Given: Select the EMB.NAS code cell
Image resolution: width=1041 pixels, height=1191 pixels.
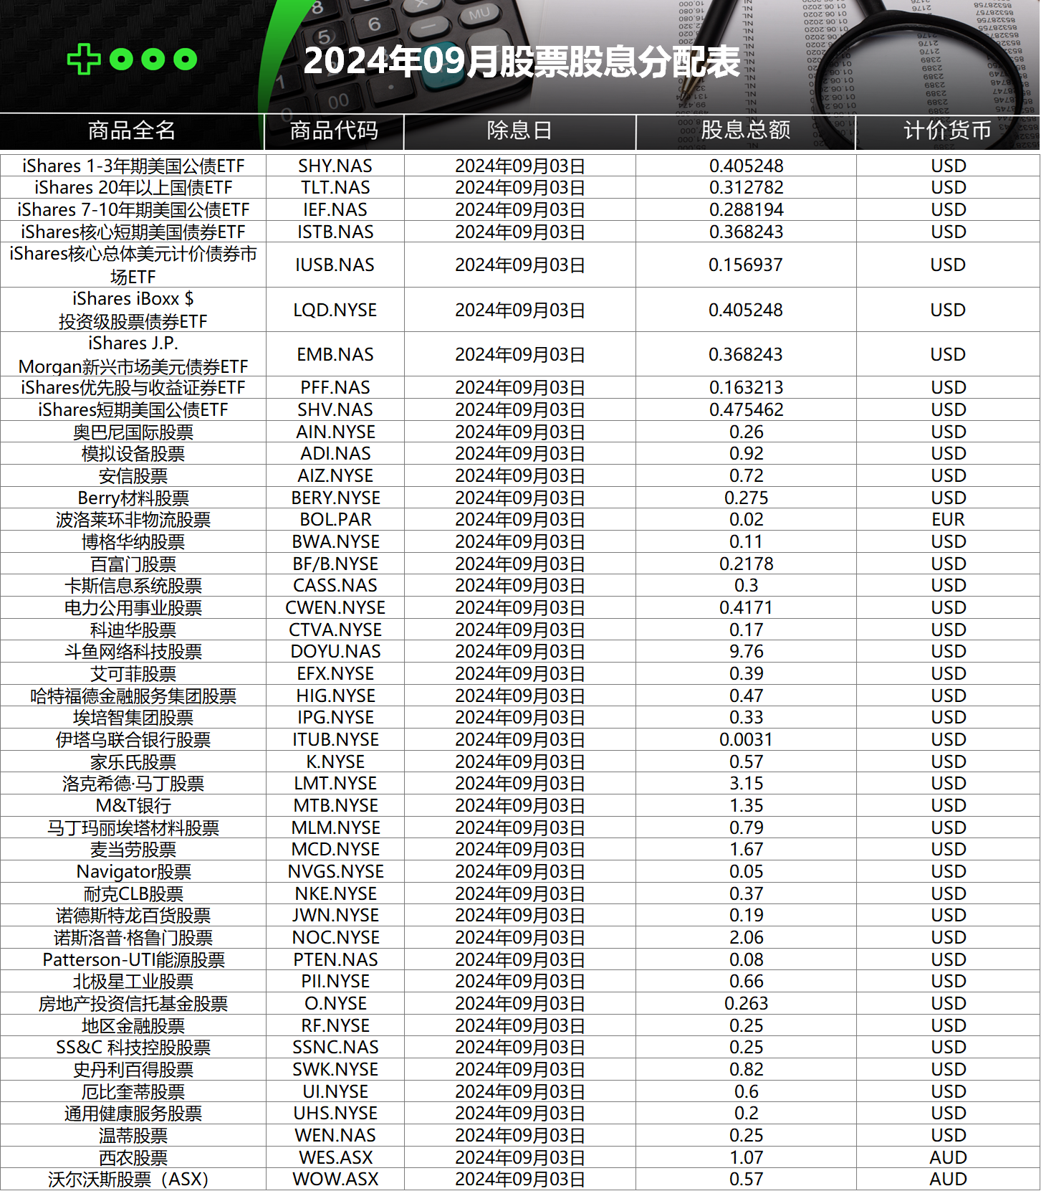Looking at the screenshot, I should click(335, 355).
